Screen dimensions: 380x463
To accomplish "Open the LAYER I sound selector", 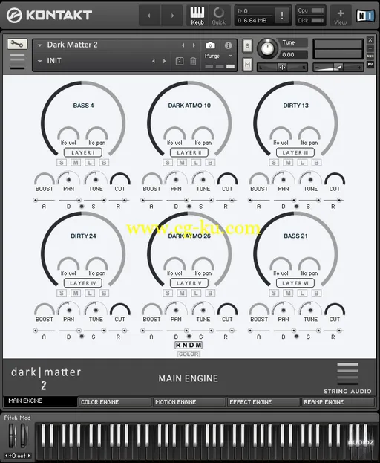I will 83,152.
